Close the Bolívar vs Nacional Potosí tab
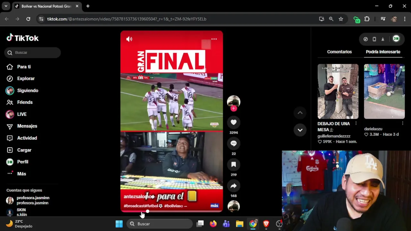Image resolution: width=411 pixels, height=231 pixels. [77, 6]
